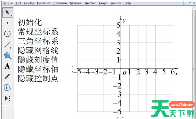Expand the Arrow tool flyout triangle
This screenshot has height=119, width=196.
pyautogui.click(x=11, y=16)
